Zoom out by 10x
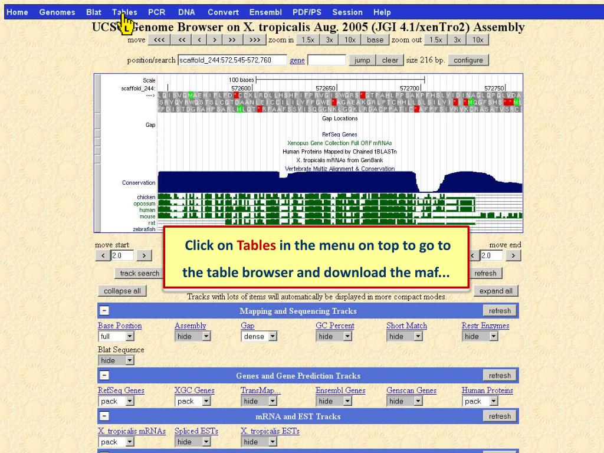Image resolution: width=604 pixels, height=453 pixels. 478,40
